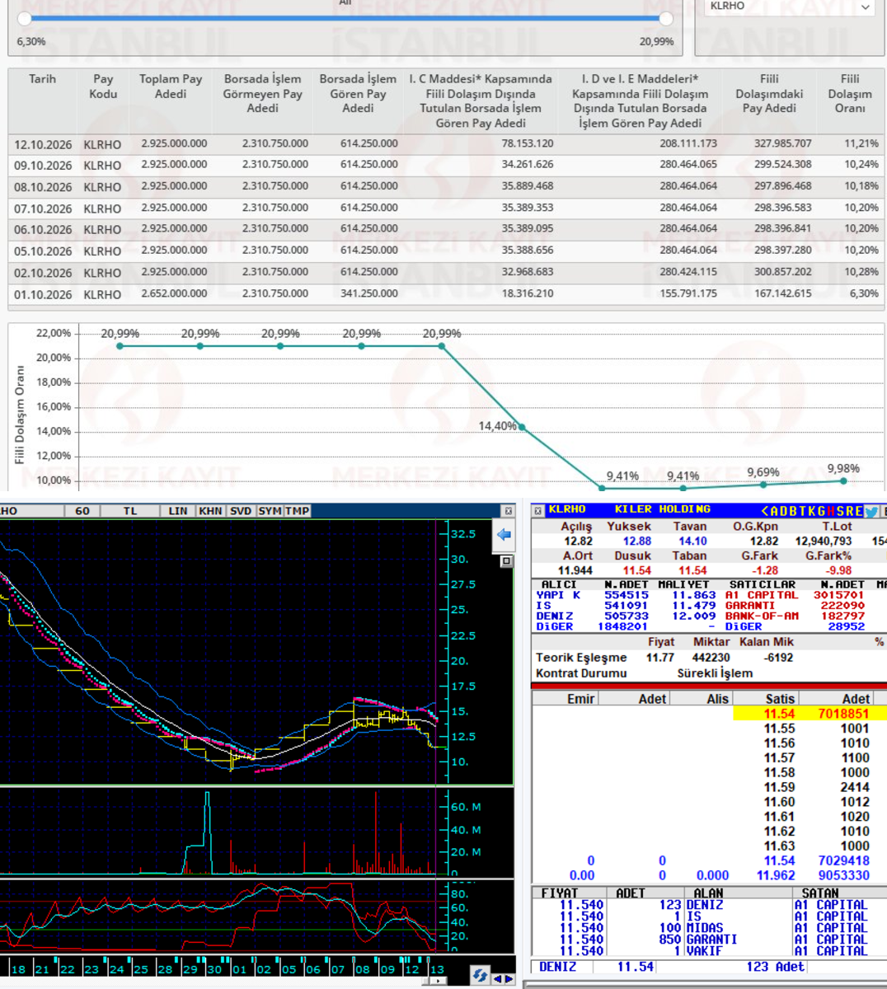Select the 12.10.2026 table row date
This screenshot has height=989, width=887.
tap(43, 144)
